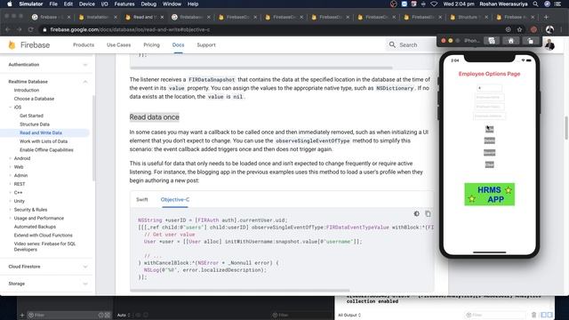This screenshot has height=320, width=569.
Task: Click the 'Read data once' heading
Action: coord(154,117)
